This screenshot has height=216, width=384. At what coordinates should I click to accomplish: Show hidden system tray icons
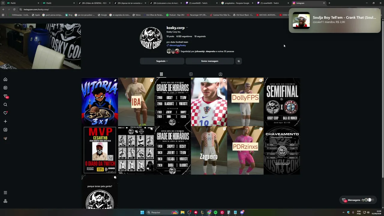(343, 212)
